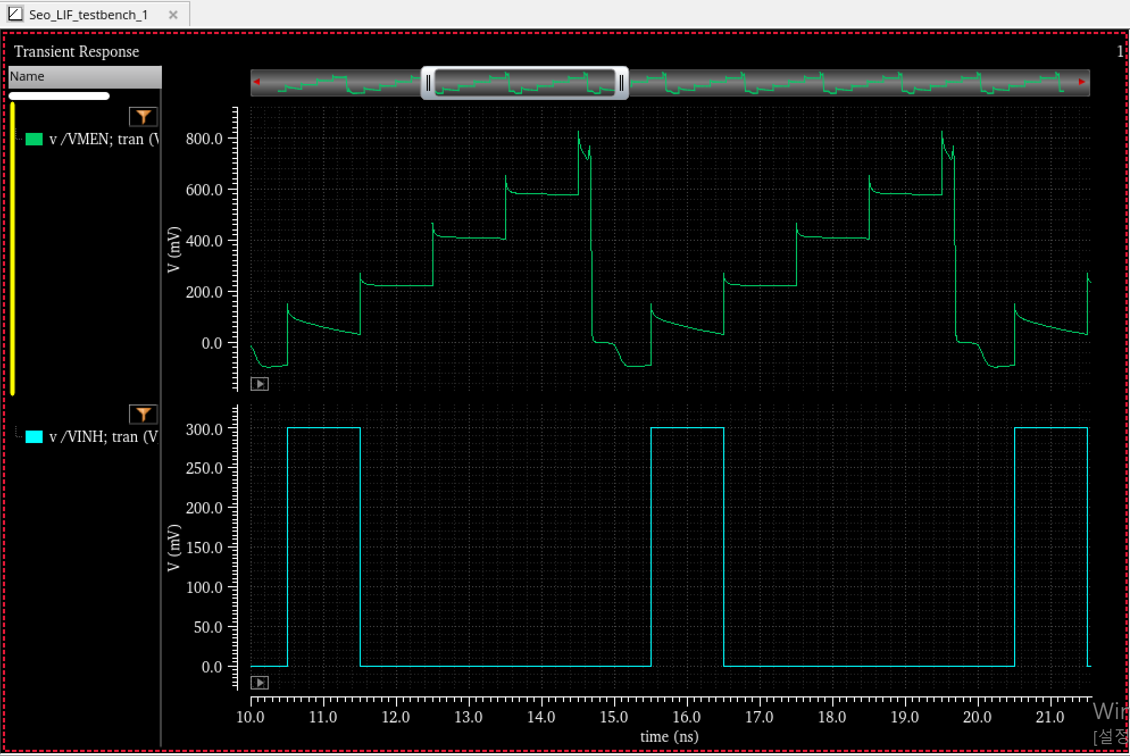Image resolution: width=1130 pixels, height=756 pixels.
Task: Click the play arrow button in VMEN plot
Action: click(260, 384)
